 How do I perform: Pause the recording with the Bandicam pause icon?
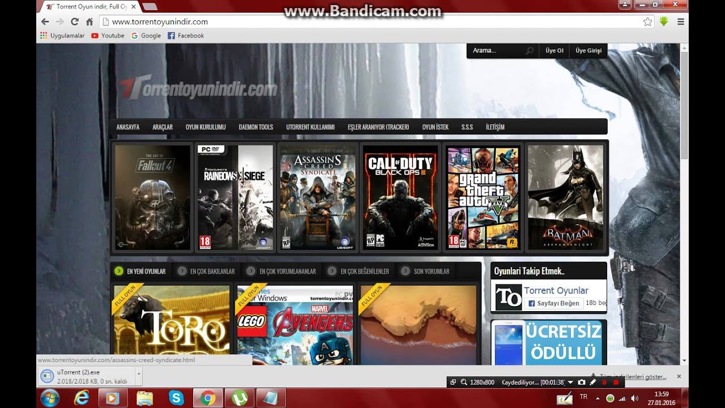tap(605, 382)
